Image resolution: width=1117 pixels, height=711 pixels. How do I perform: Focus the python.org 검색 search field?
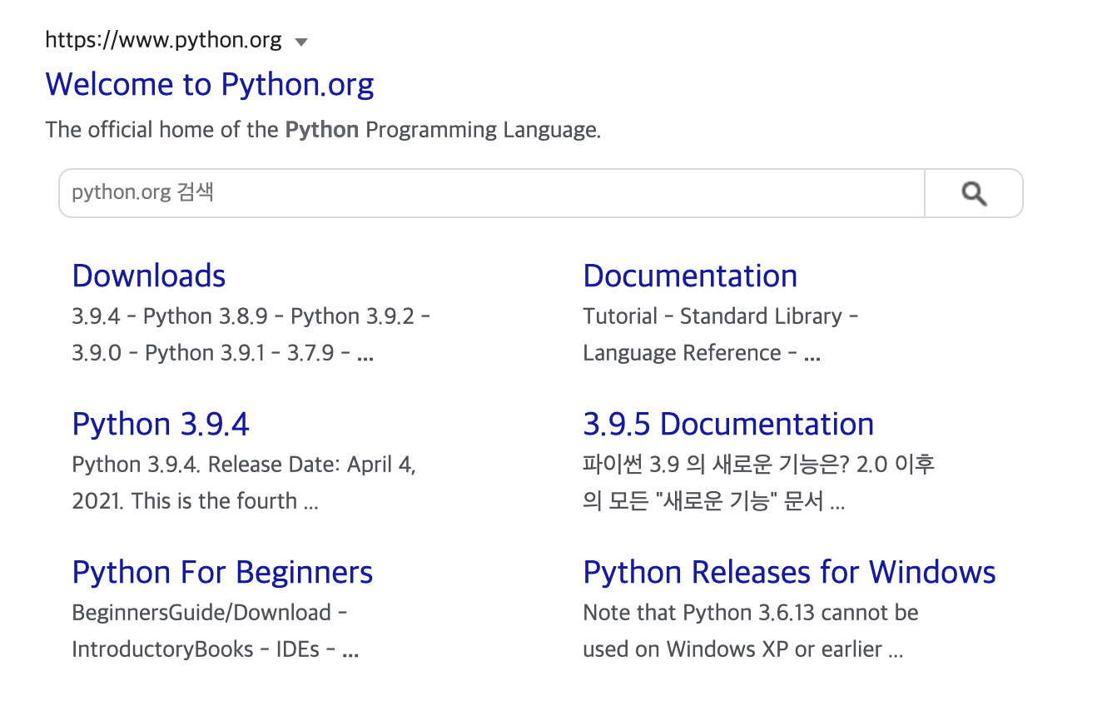point(492,193)
